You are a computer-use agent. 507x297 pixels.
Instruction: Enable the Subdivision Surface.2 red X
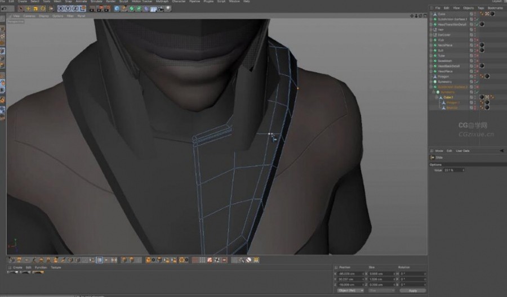pyautogui.click(x=477, y=87)
